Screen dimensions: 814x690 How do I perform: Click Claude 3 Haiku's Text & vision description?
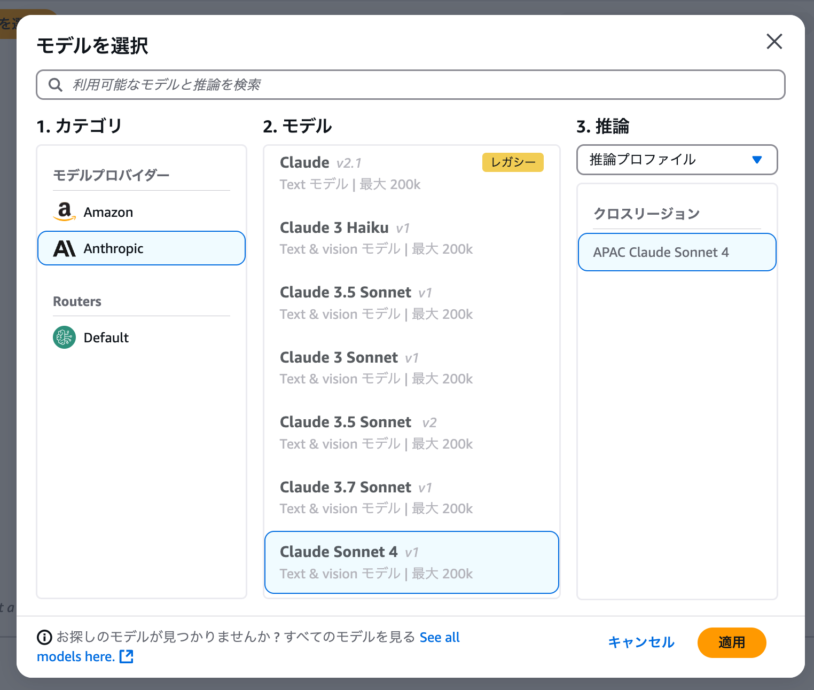[376, 249]
